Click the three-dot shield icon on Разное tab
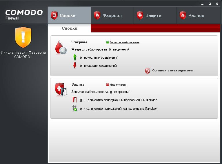The height and width of the screenshot is (164, 222). tap(183, 15)
